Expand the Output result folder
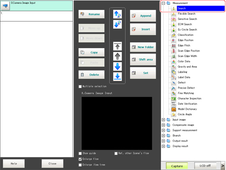This screenshot has height=170, width=226. coord(163,141)
